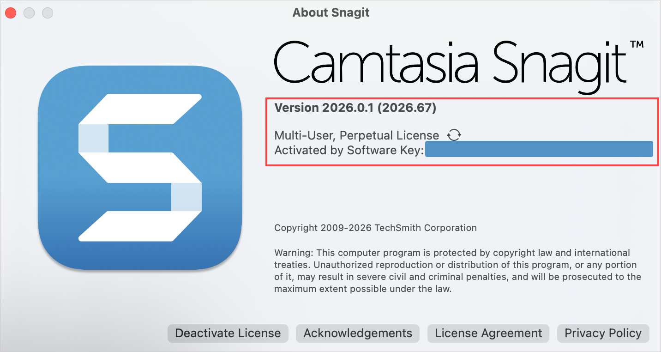Click the About Snagit title

point(331,12)
